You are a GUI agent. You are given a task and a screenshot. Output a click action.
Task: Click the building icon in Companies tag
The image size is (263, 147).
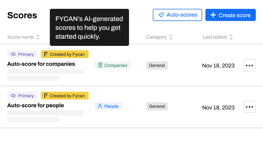(x=100, y=65)
